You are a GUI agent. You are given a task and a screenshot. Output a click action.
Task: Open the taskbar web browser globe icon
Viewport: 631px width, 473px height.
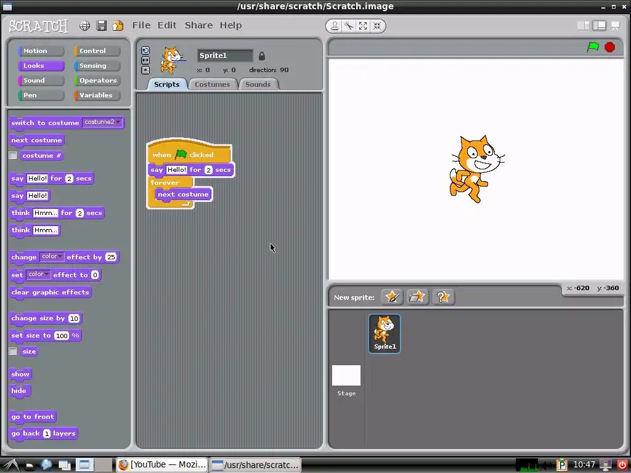coord(46,464)
